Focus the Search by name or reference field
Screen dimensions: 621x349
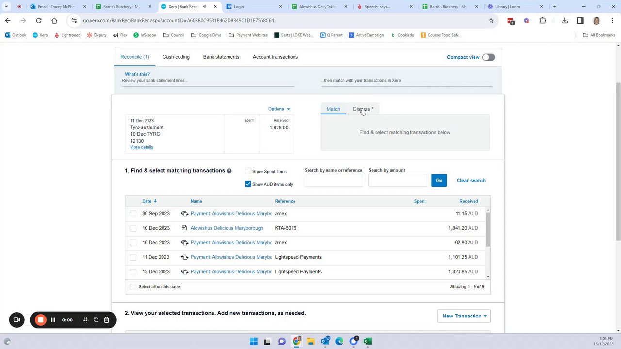[334, 181]
